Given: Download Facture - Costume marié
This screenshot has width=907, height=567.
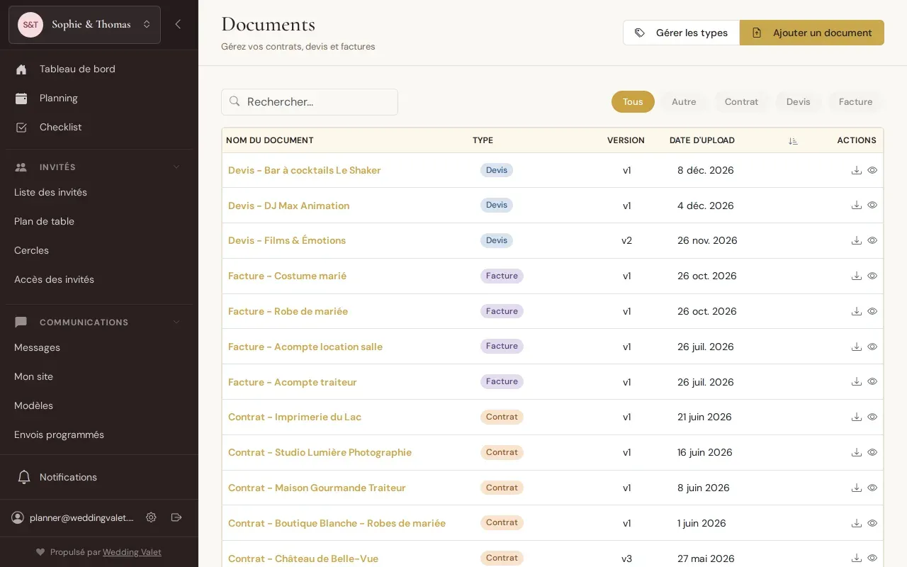Looking at the screenshot, I should 856,276.
